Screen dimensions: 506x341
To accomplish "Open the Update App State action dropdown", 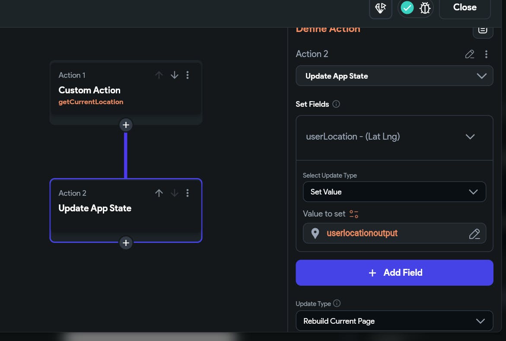I will click(394, 76).
